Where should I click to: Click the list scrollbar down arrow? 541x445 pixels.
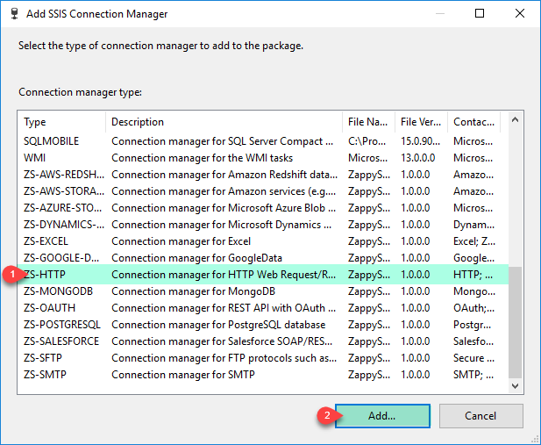[x=515, y=386]
